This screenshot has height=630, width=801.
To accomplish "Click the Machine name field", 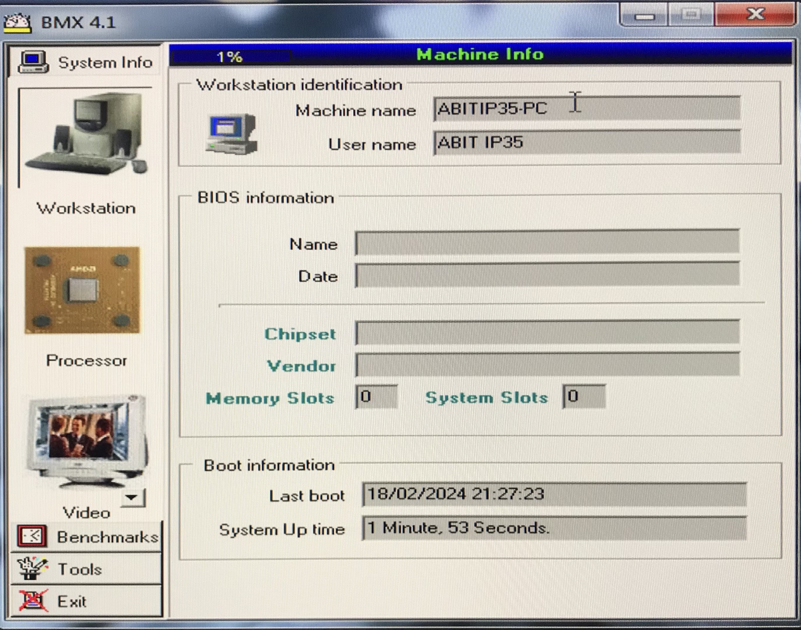I will (x=586, y=108).
